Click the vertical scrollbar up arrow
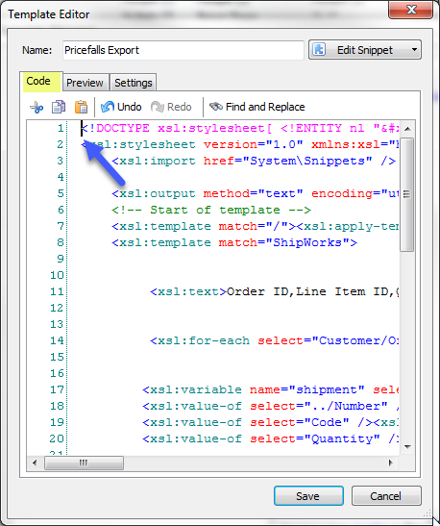Image resolution: width=440 pixels, height=526 pixels. tap(407, 129)
